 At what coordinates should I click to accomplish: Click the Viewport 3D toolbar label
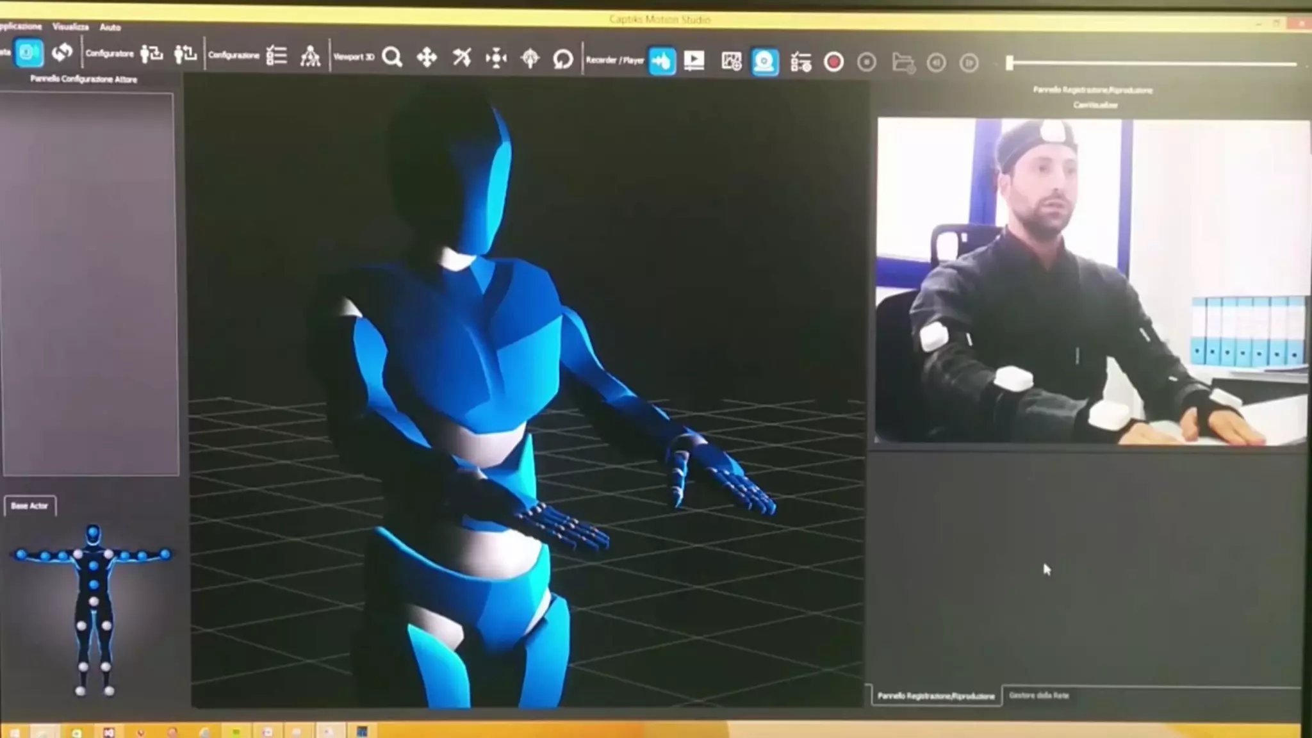pyautogui.click(x=354, y=57)
